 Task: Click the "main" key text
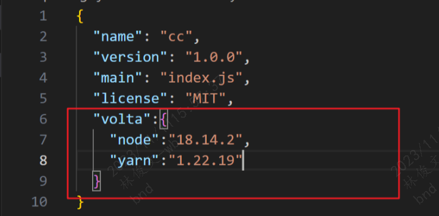click(x=118, y=78)
